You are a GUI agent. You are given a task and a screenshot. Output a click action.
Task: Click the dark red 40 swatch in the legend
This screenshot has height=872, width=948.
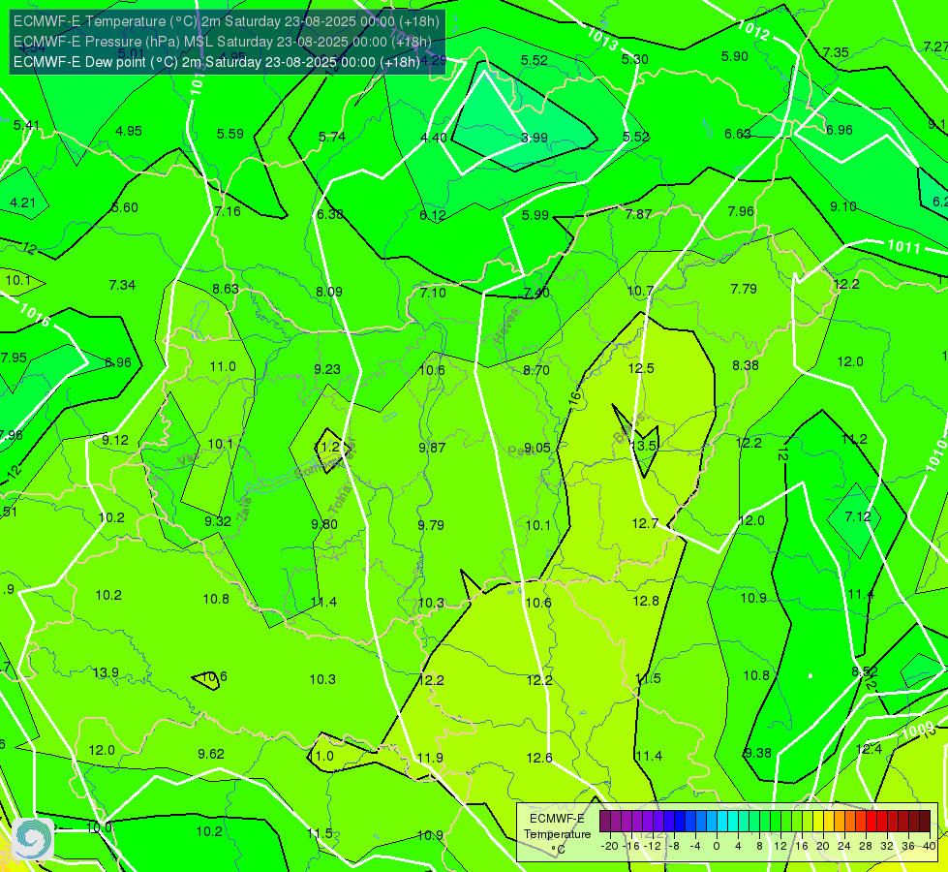pyautogui.click(x=925, y=822)
